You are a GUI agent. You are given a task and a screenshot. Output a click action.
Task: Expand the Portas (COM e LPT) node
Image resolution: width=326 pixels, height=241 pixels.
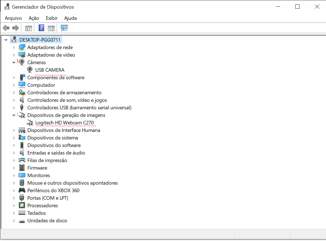(14, 198)
